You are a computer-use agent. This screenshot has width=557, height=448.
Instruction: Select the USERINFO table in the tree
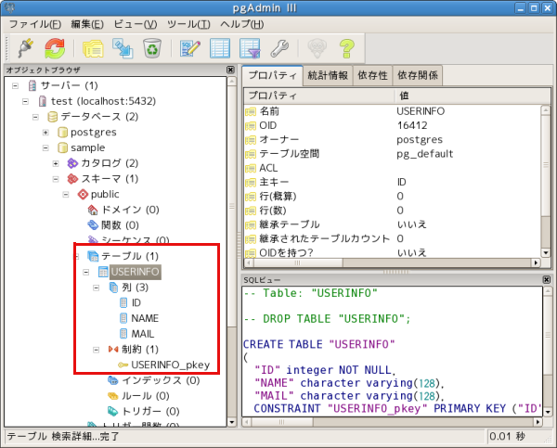point(135,272)
